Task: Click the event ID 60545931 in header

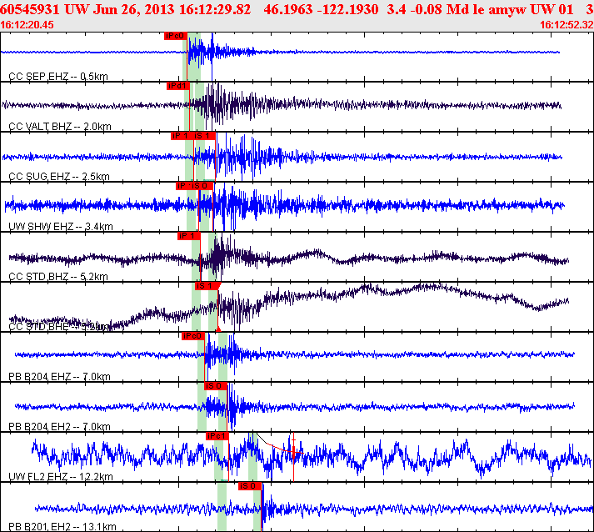Action: 30,9
